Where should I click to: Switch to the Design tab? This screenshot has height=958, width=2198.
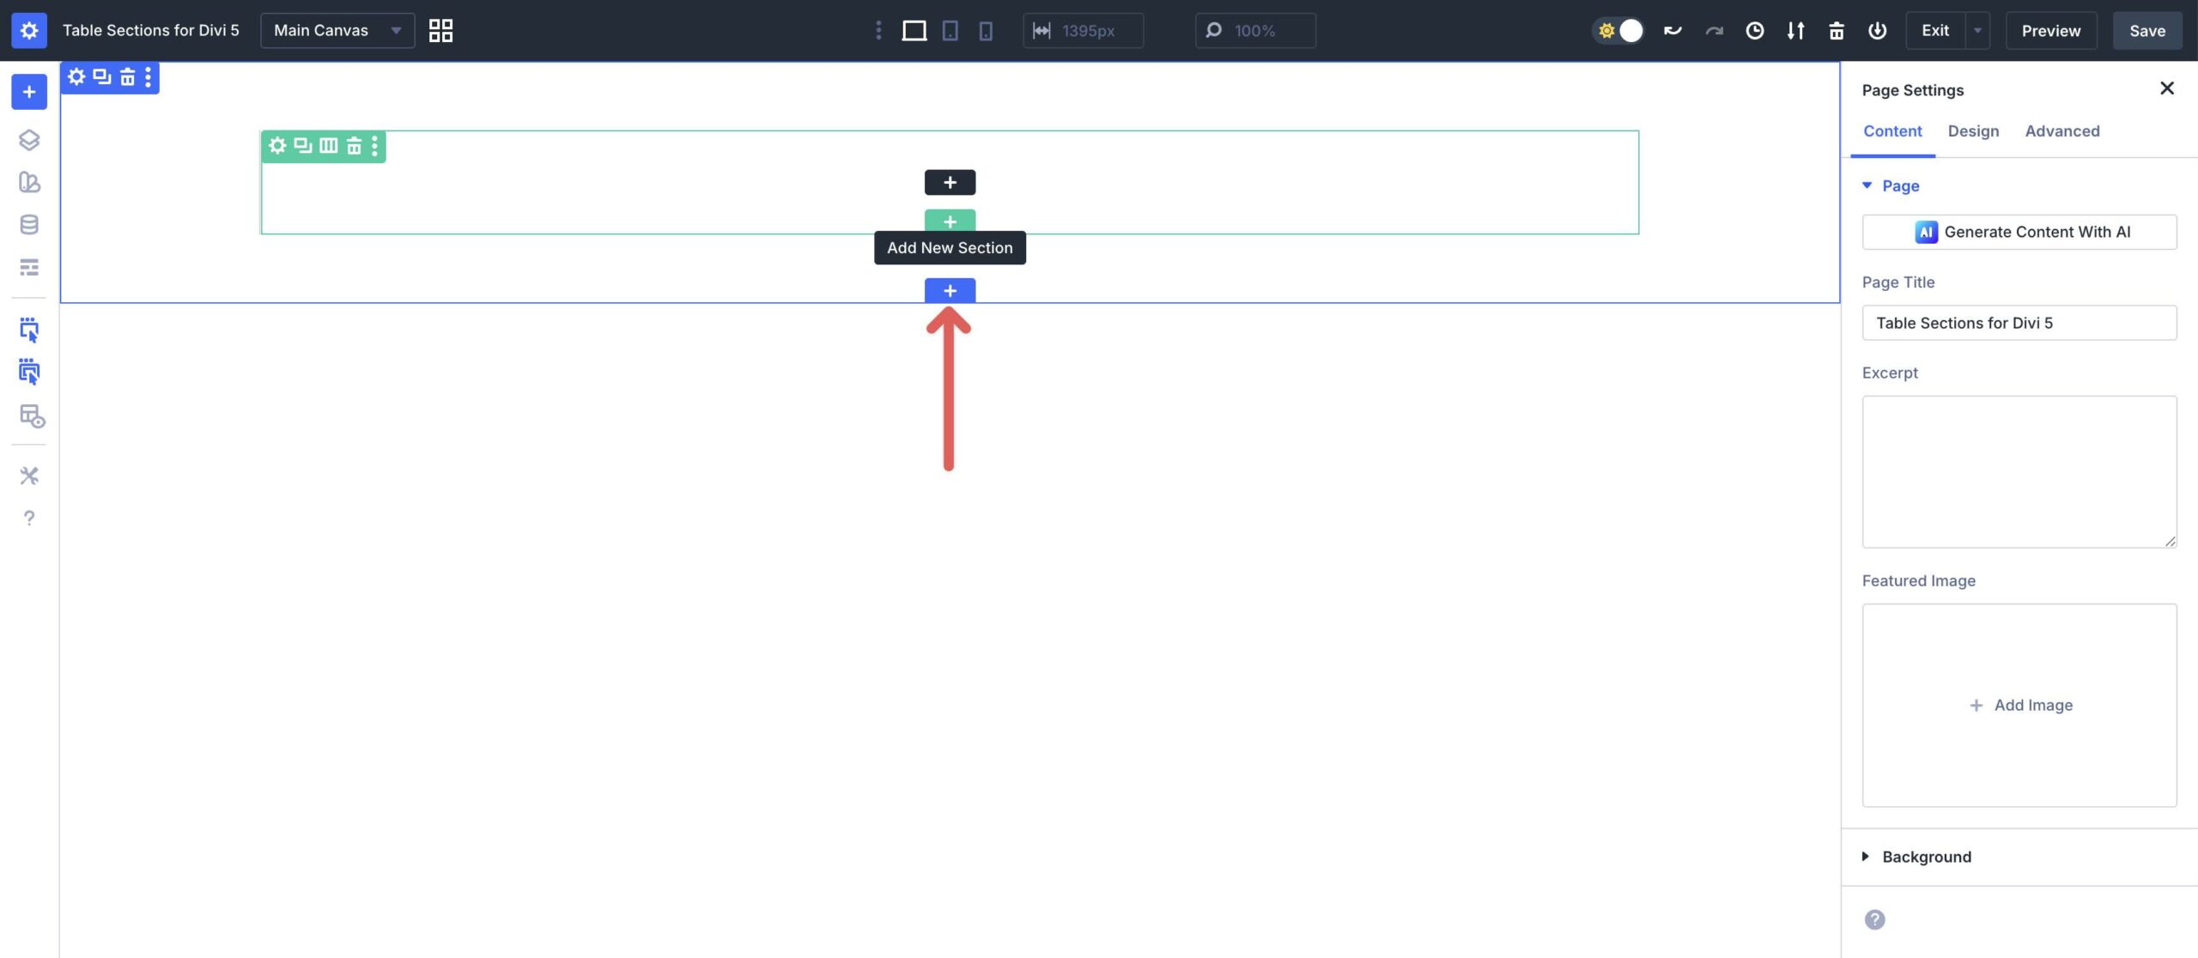1974,130
